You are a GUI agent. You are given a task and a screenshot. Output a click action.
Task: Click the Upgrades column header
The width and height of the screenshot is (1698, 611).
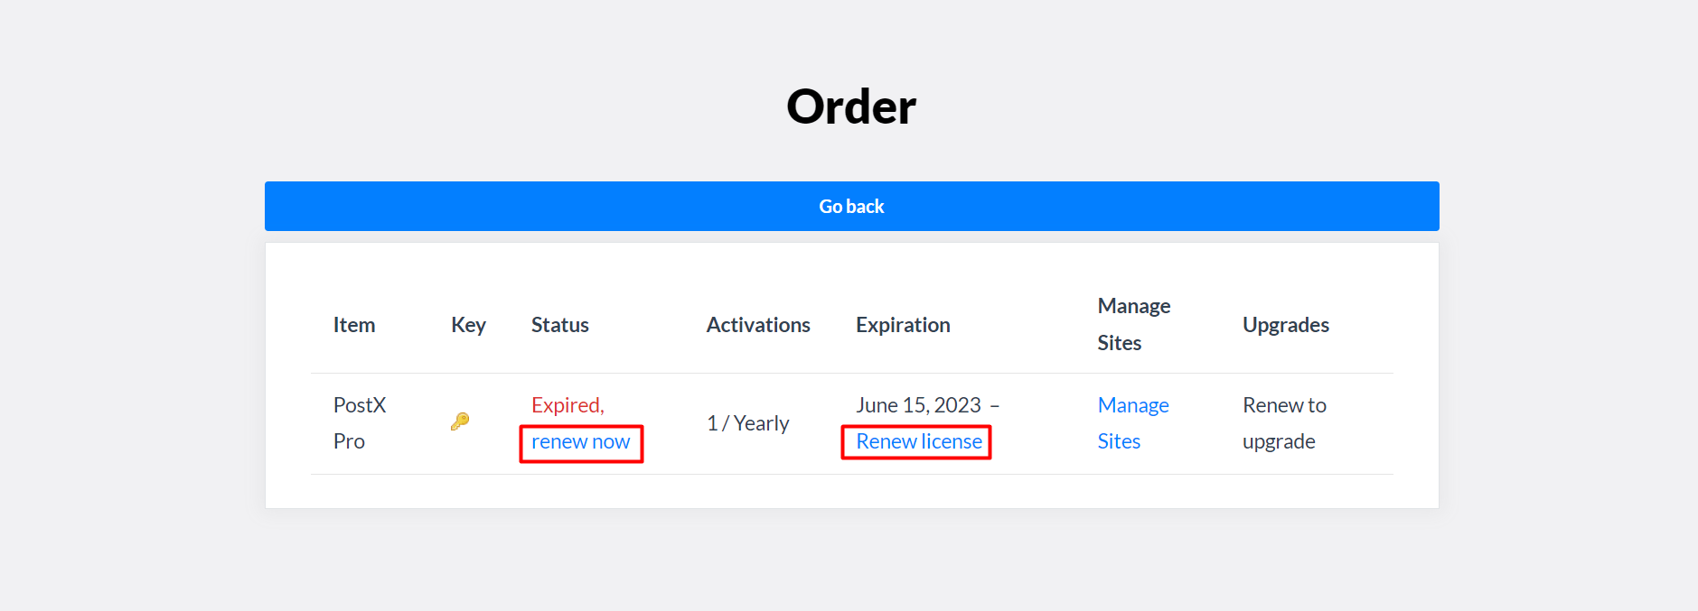coord(1285,325)
